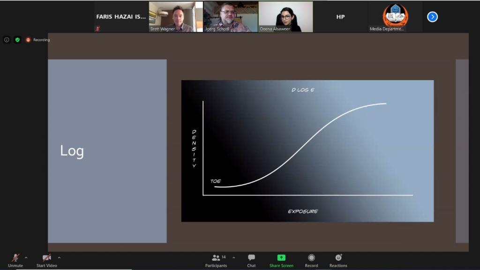Start Video using the camera icon
Screen dimensions: 480x270
pyautogui.click(x=46, y=258)
